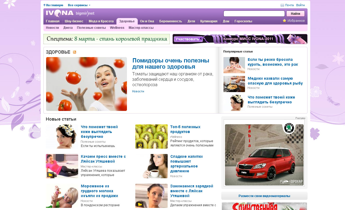
Task: Click the mail envelope icon
Action: (282, 5)
